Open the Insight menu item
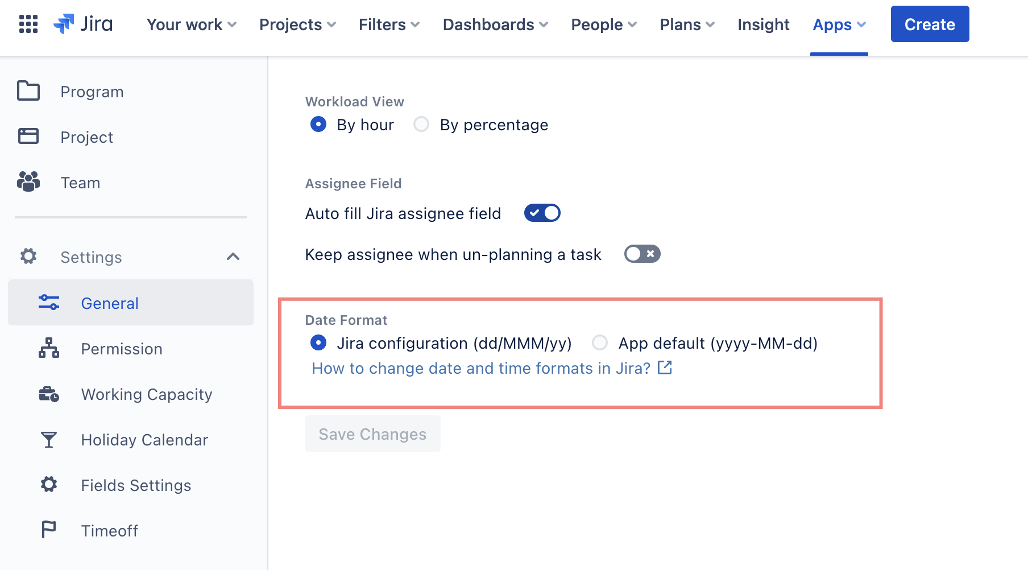The height and width of the screenshot is (570, 1028). pos(763,24)
